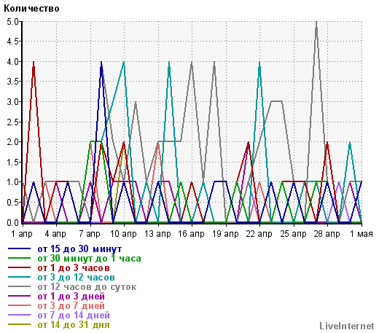The image size is (379, 333).
Task: Click the 'Количество' chart title
Action: 31,9
